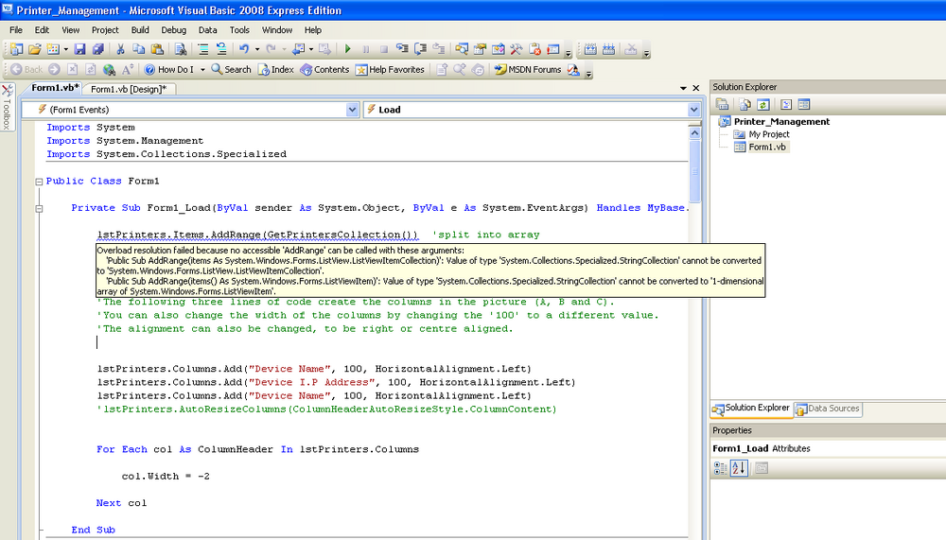Click the Search magnifier in help toolbar

click(231, 69)
